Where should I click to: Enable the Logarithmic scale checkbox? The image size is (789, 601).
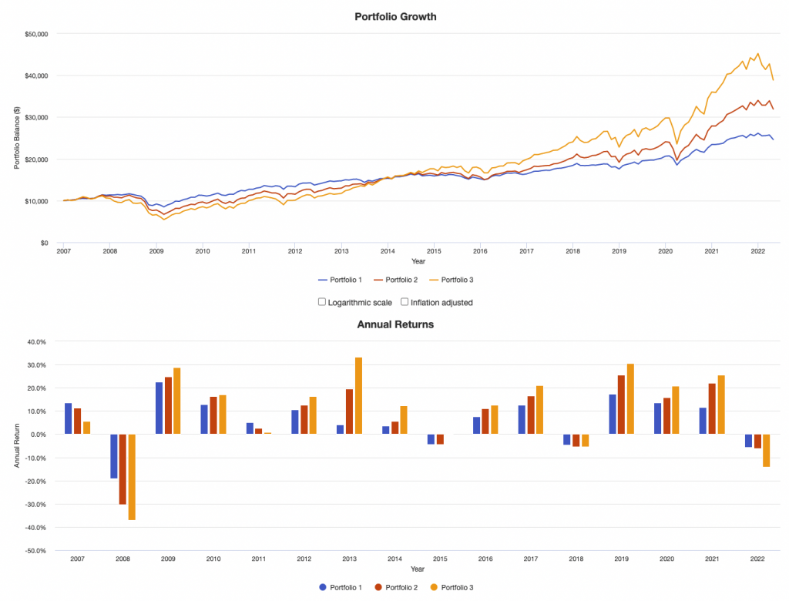coord(321,301)
